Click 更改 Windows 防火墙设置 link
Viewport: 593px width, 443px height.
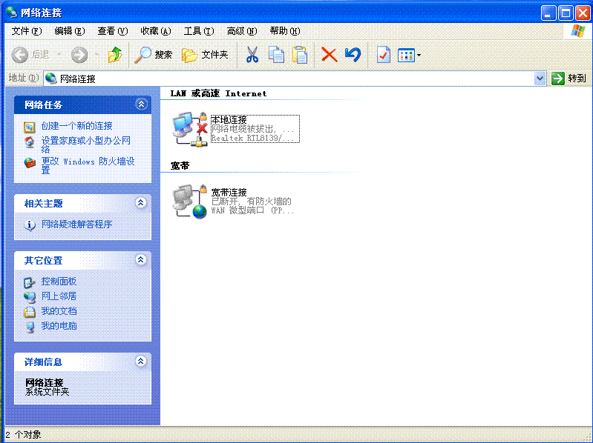coord(88,165)
